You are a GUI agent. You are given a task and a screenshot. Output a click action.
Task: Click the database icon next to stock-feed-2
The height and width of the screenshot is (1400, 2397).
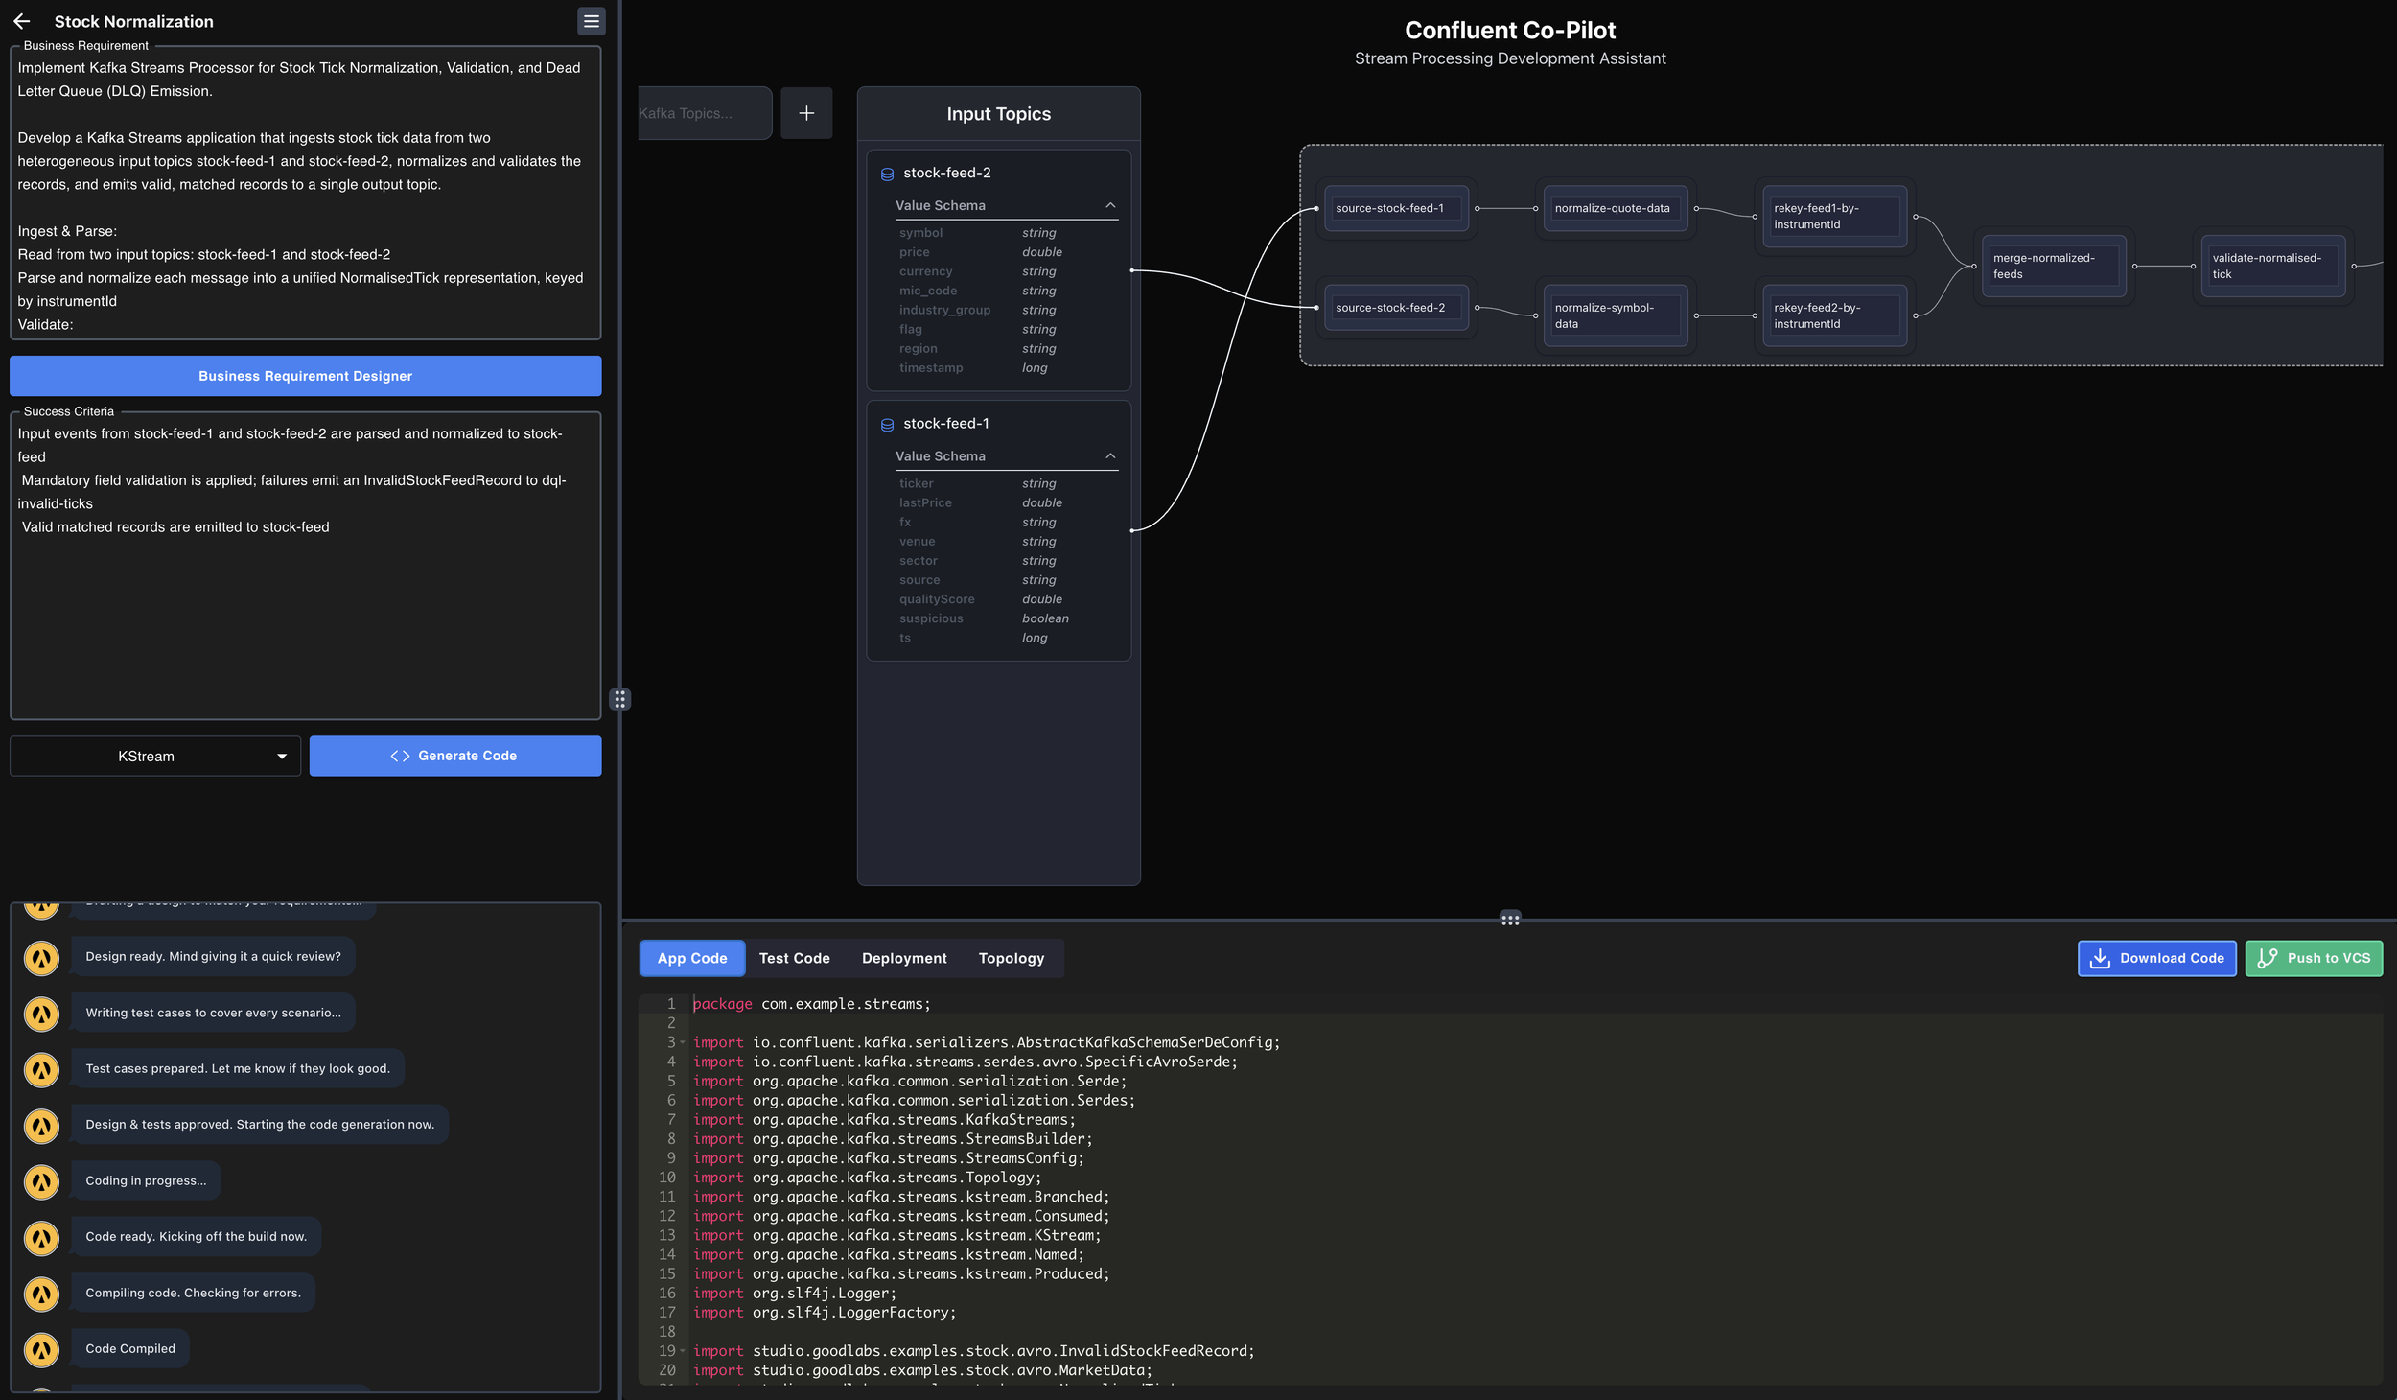(x=887, y=174)
